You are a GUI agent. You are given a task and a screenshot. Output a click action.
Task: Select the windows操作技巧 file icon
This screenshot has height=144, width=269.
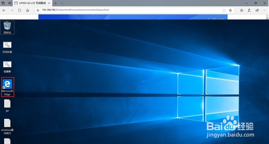click(7, 127)
